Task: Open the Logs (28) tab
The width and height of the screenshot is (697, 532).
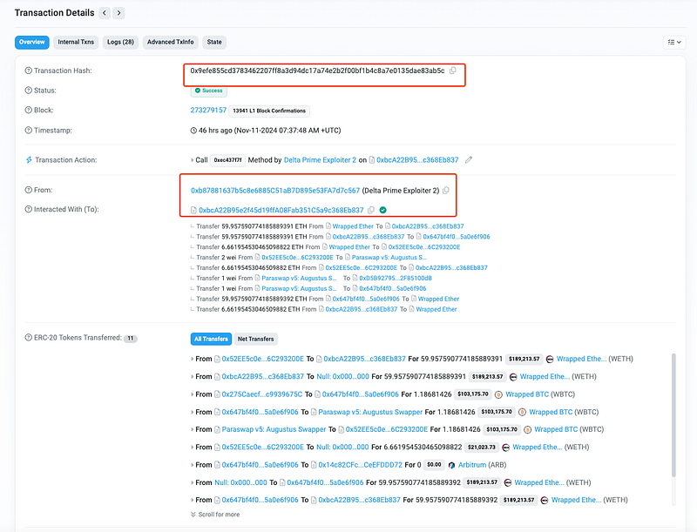Action: click(x=121, y=42)
